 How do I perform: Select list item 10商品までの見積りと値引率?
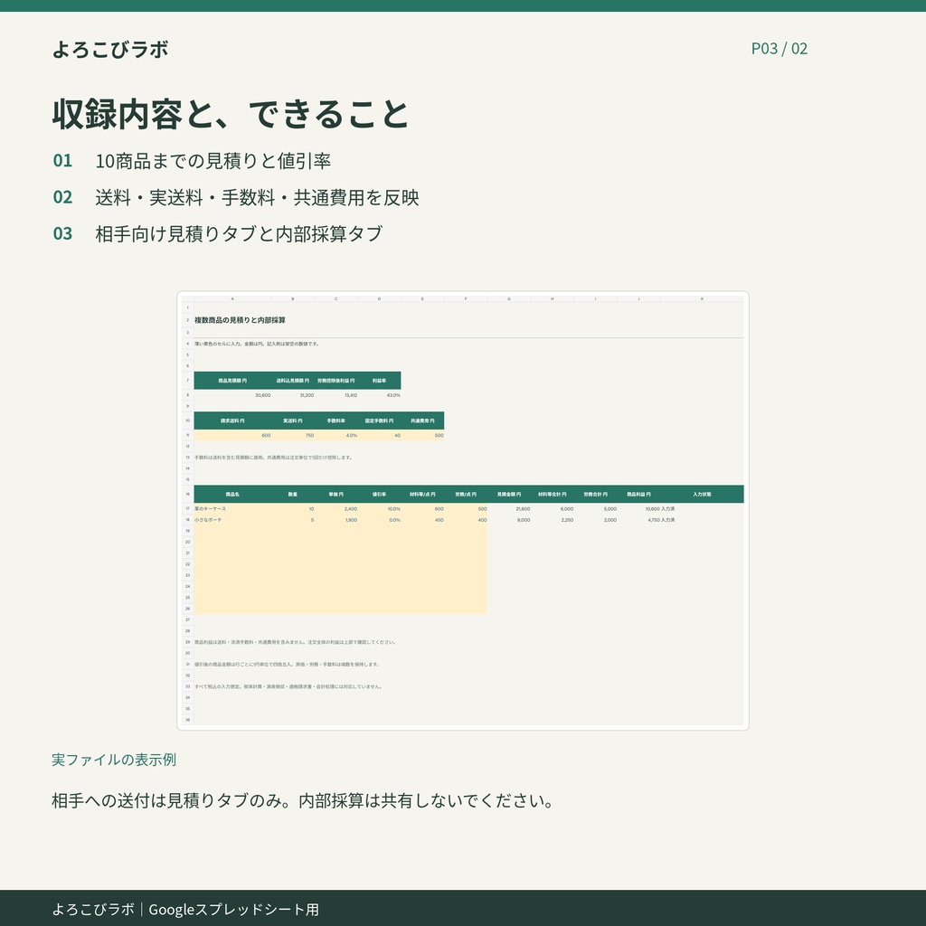(x=213, y=161)
